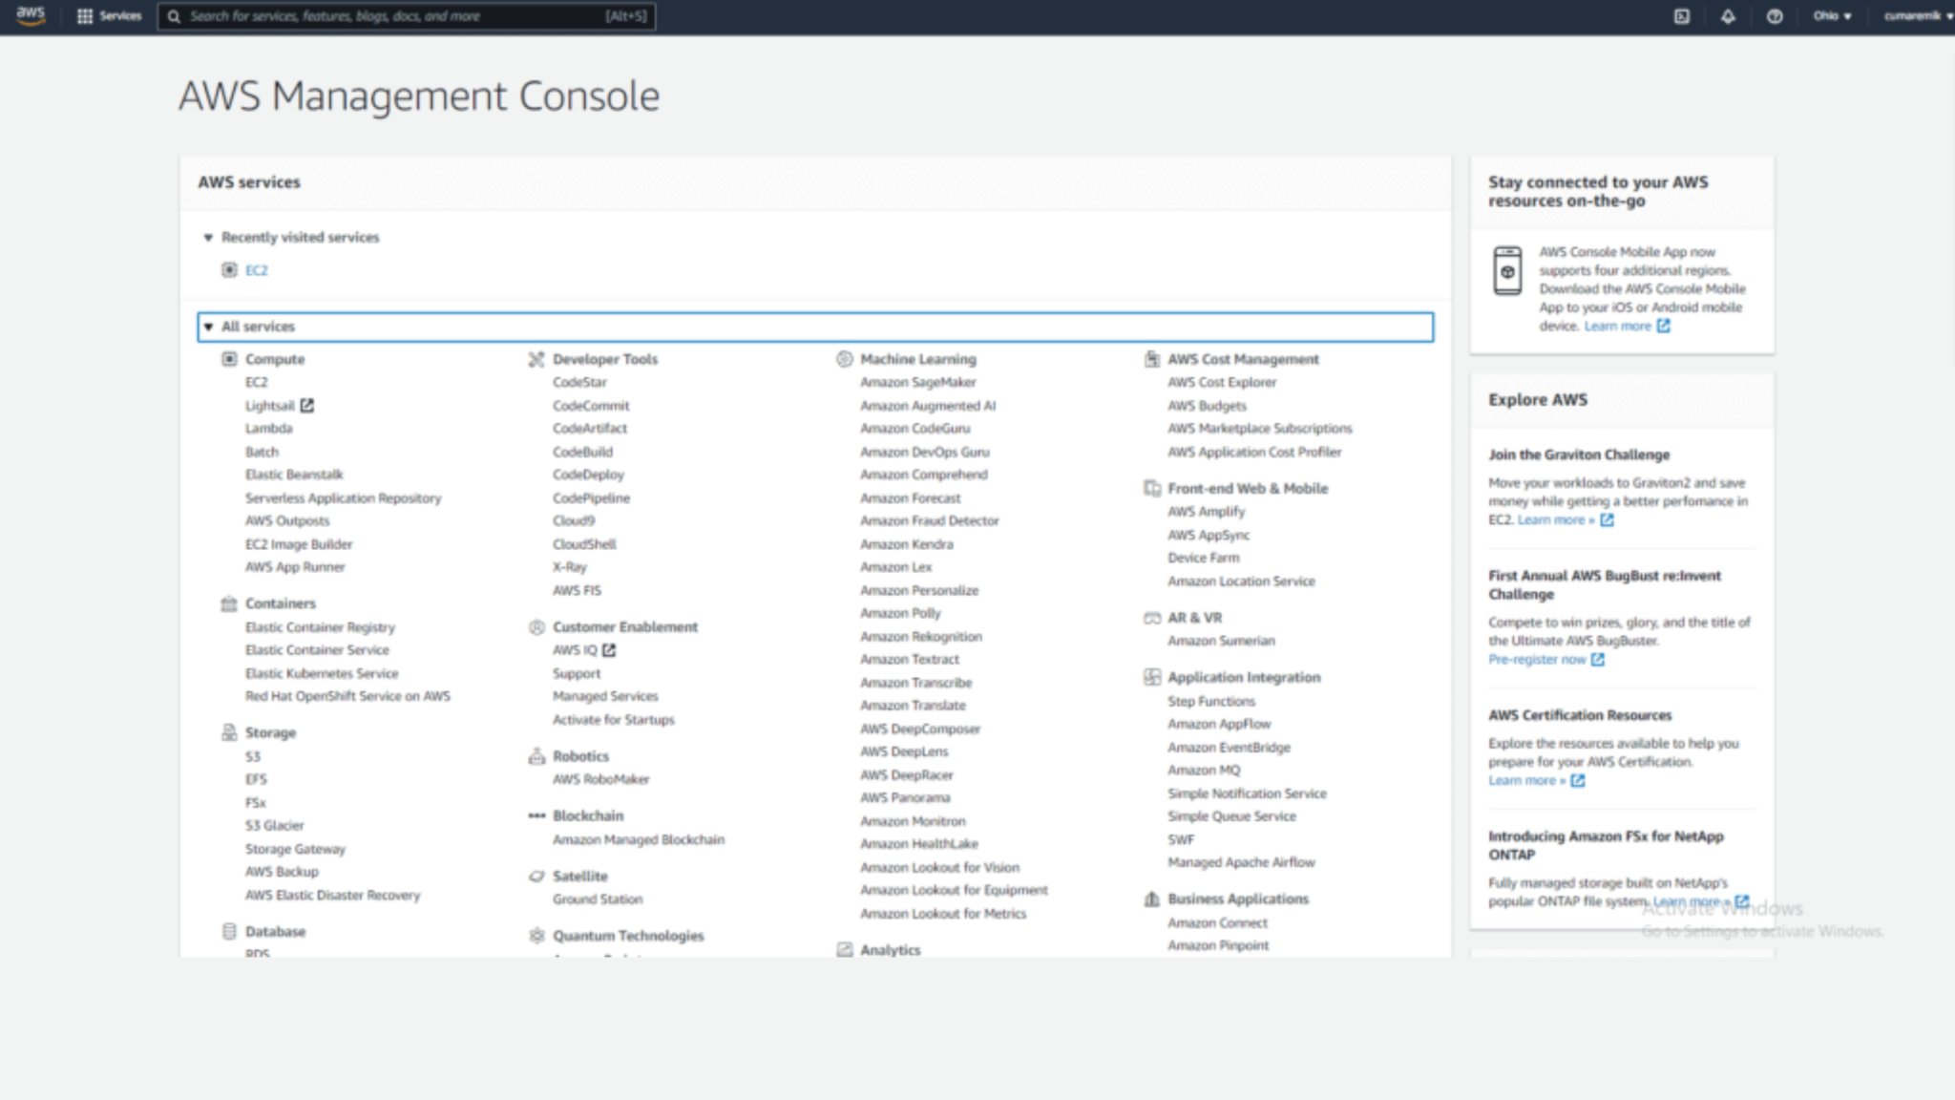Click Pre-register now for BugBust challenge

coord(1545,660)
